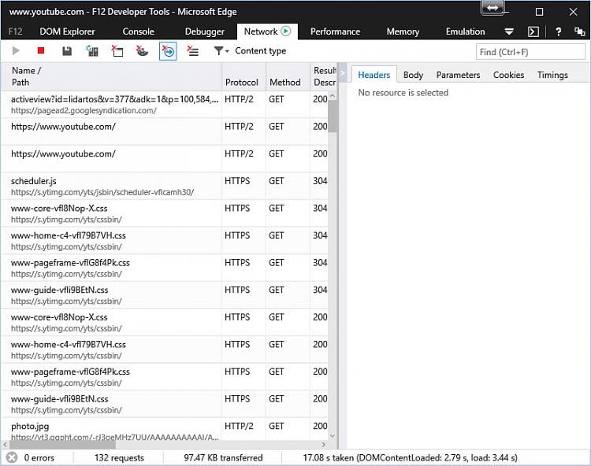This screenshot has width=591, height=466.
Task: Click the horizontal scrollbar right arrow
Action: click(323, 445)
